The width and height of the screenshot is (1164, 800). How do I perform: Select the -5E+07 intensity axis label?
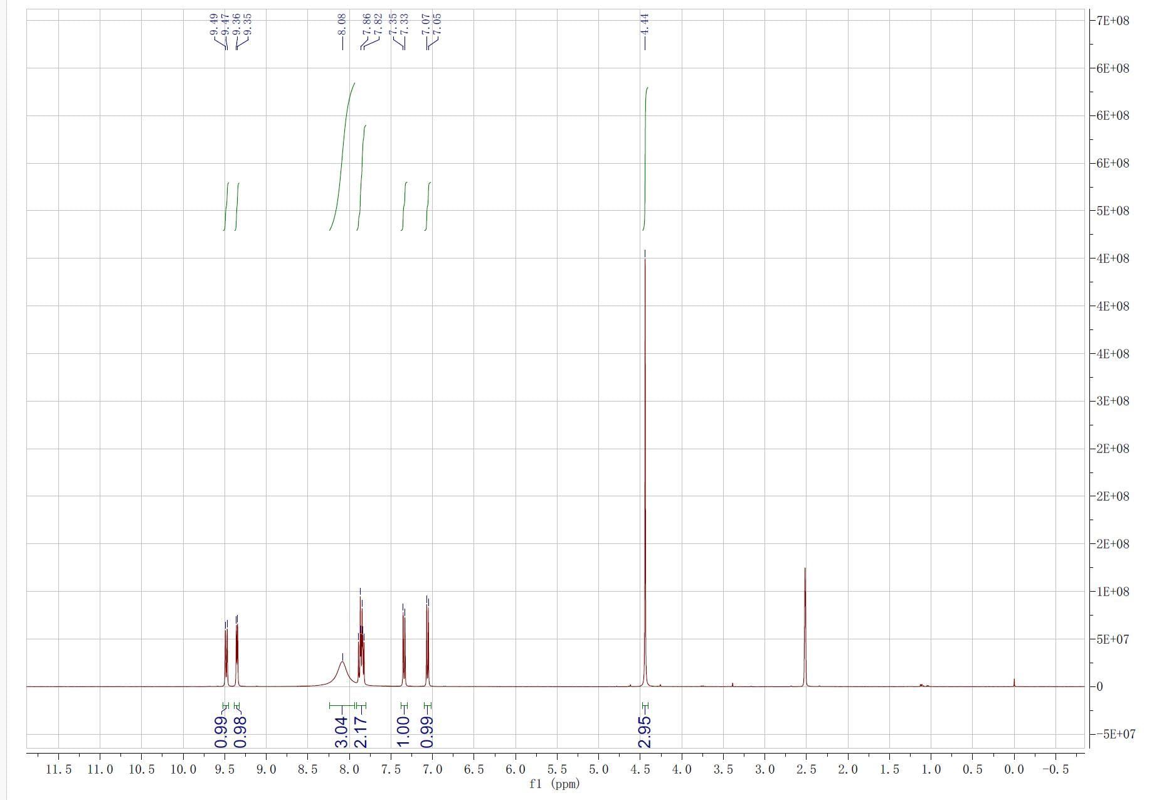tap(1114, 734)
